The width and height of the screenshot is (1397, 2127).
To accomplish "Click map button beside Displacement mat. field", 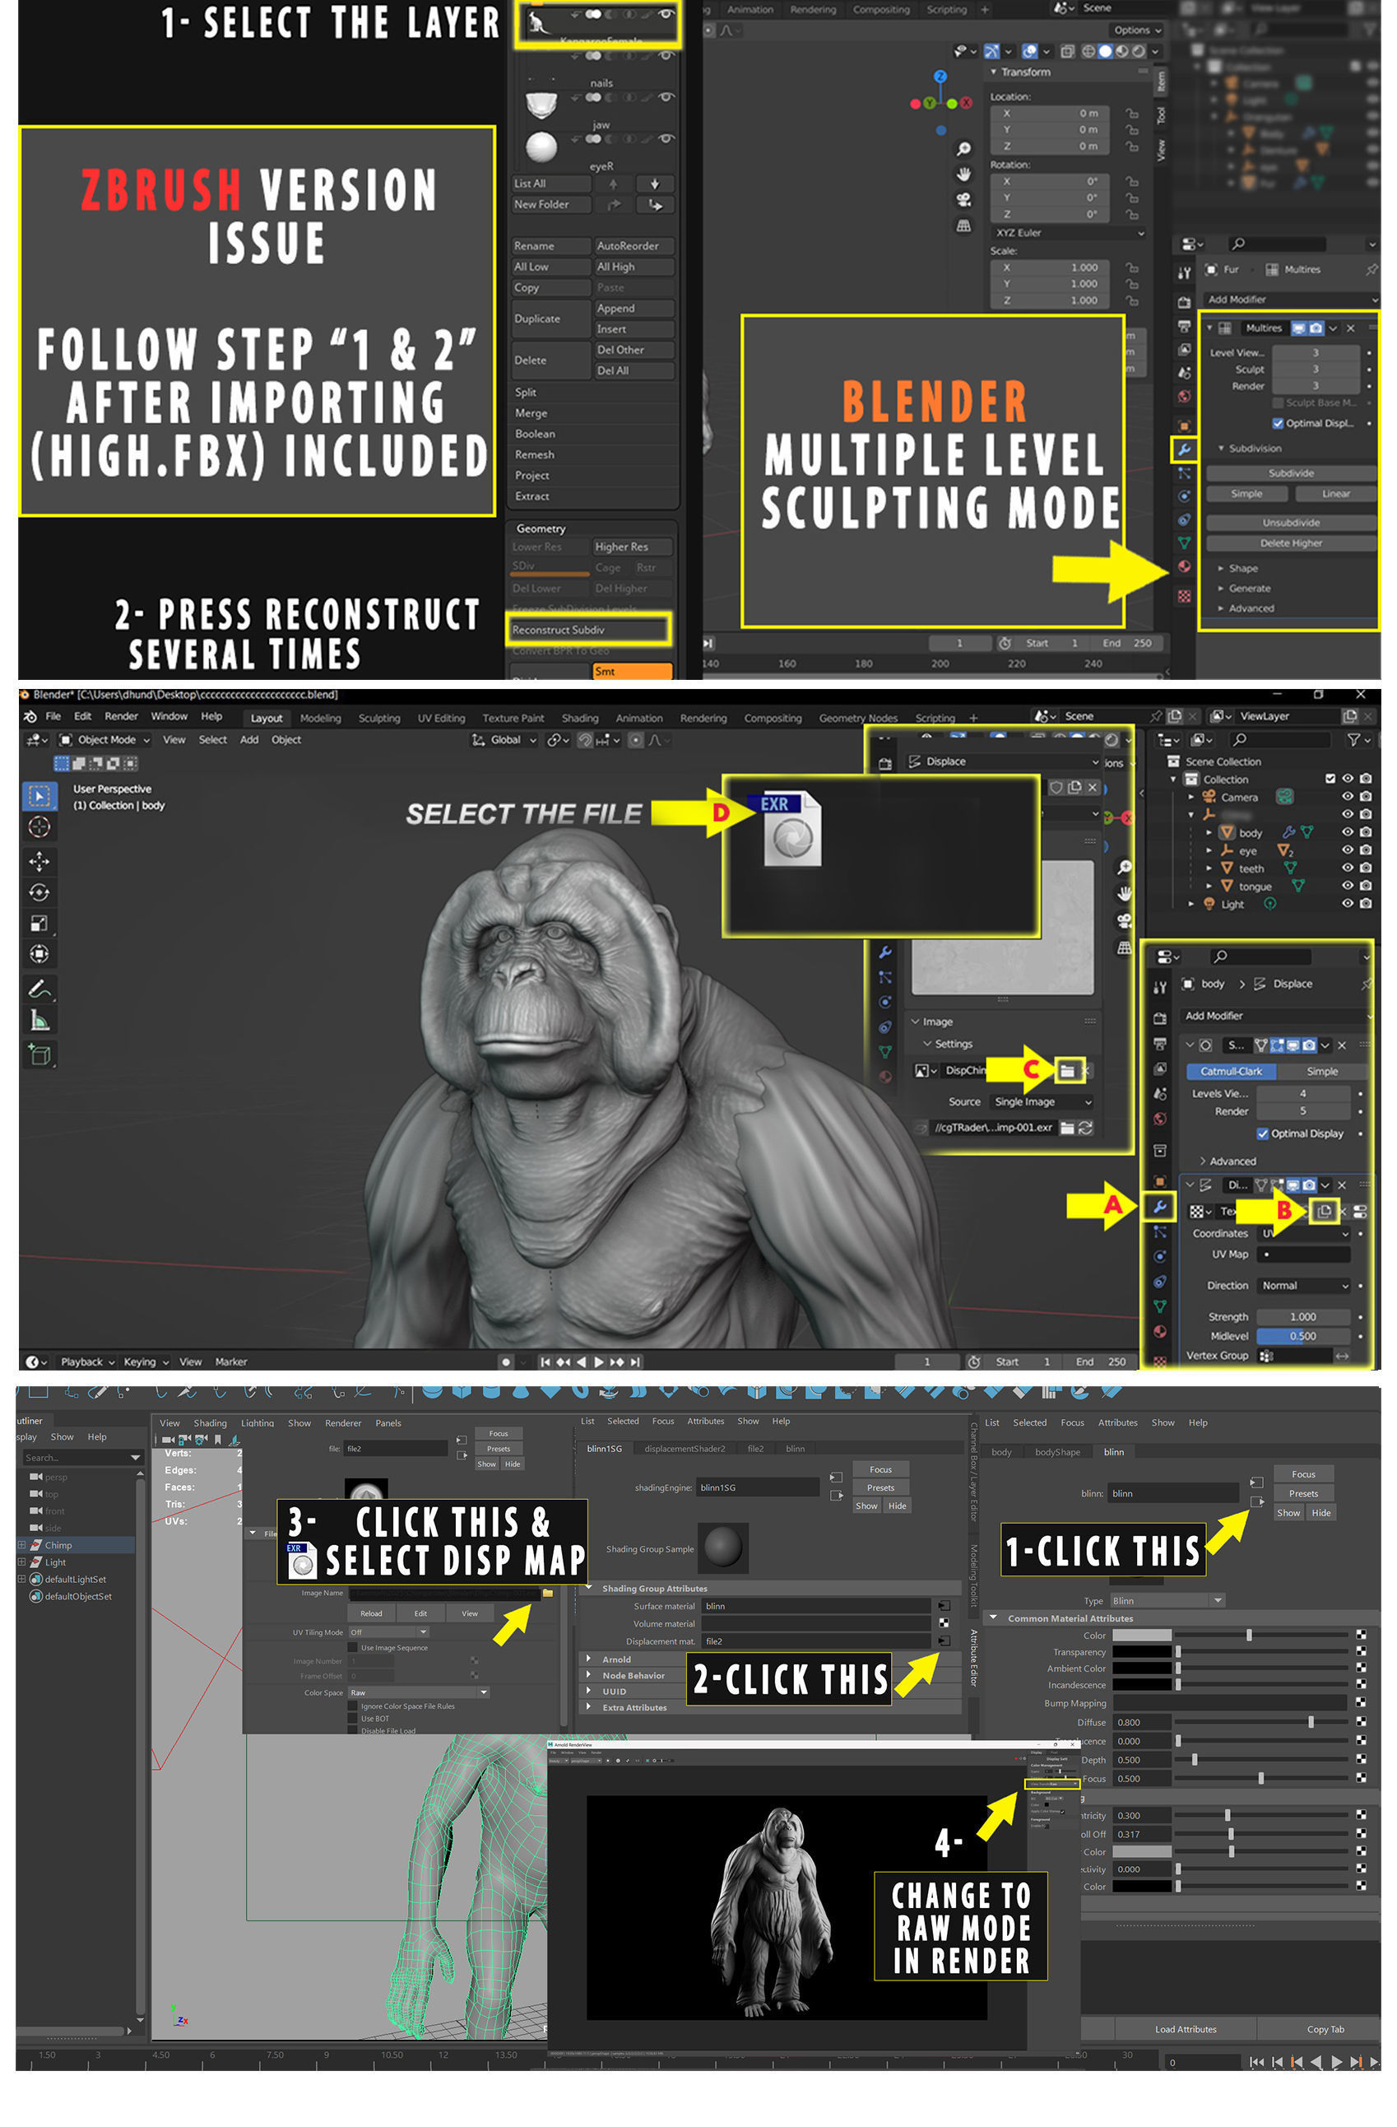I will [943, 1641].
